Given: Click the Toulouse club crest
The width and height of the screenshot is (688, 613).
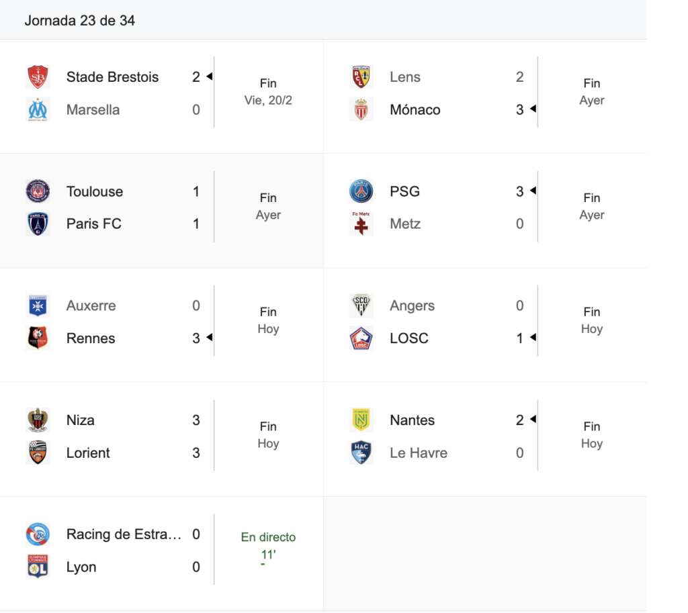Looking at the screenshot, I should click(x=38, y=191).
